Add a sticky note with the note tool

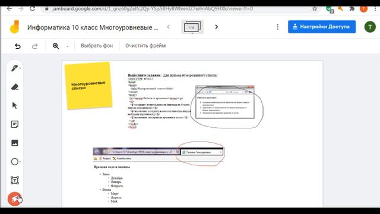(x=15, y=124)
